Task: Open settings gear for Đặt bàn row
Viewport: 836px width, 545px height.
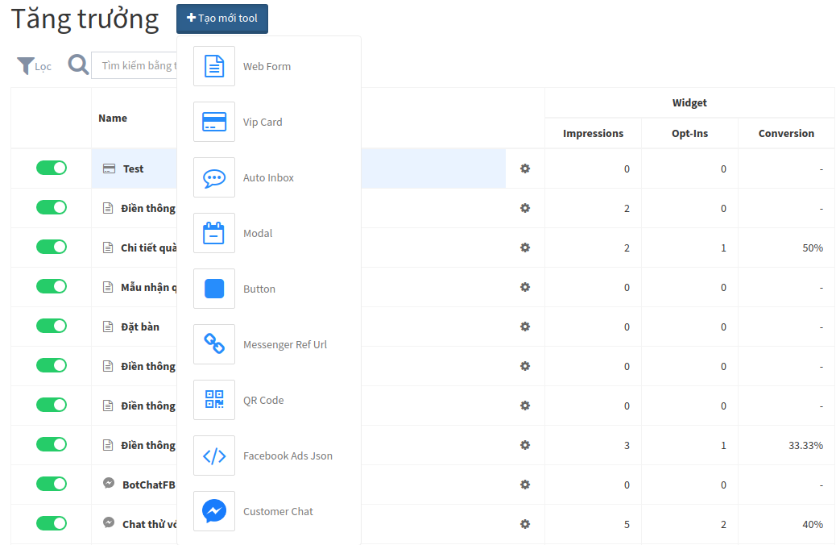Action: point(525,327)
